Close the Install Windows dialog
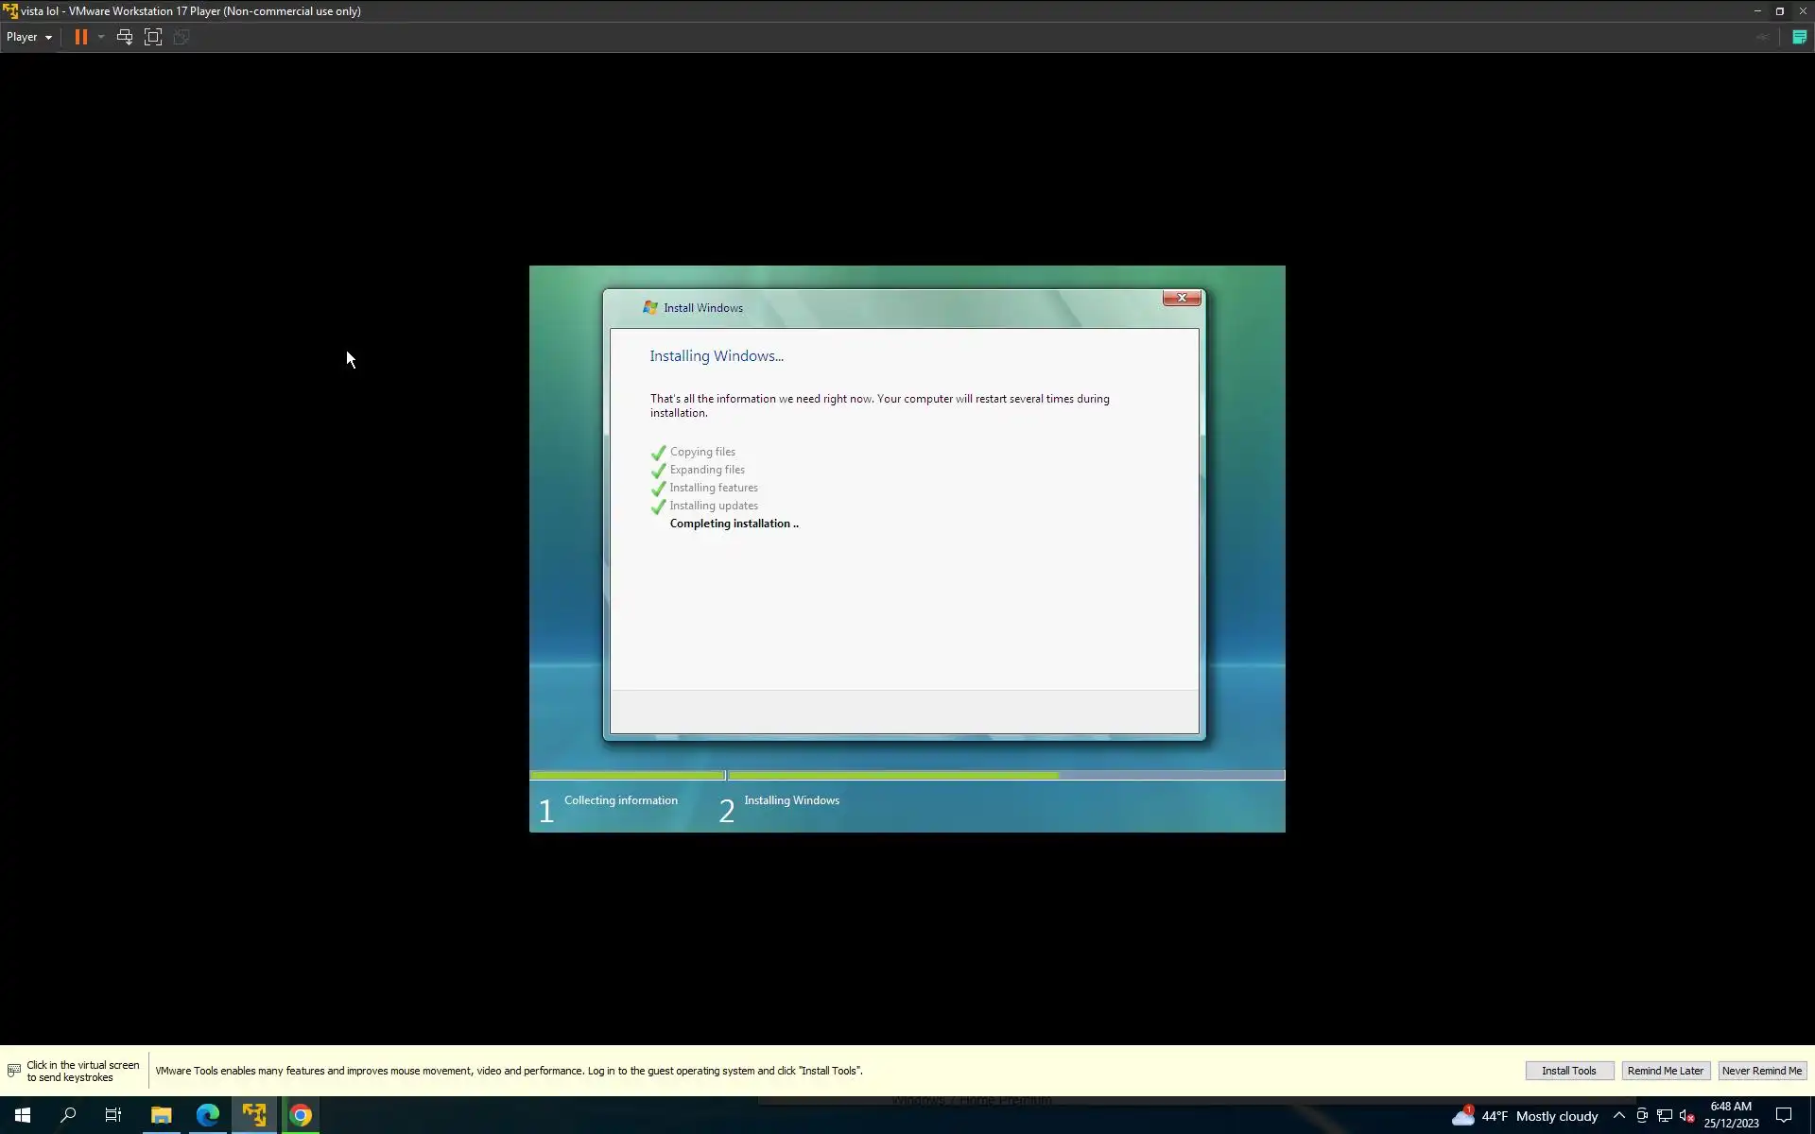 (x=1181, y=298)
